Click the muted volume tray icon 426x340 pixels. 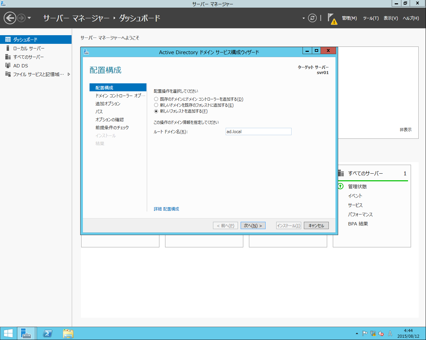click(x=381, y=333)
